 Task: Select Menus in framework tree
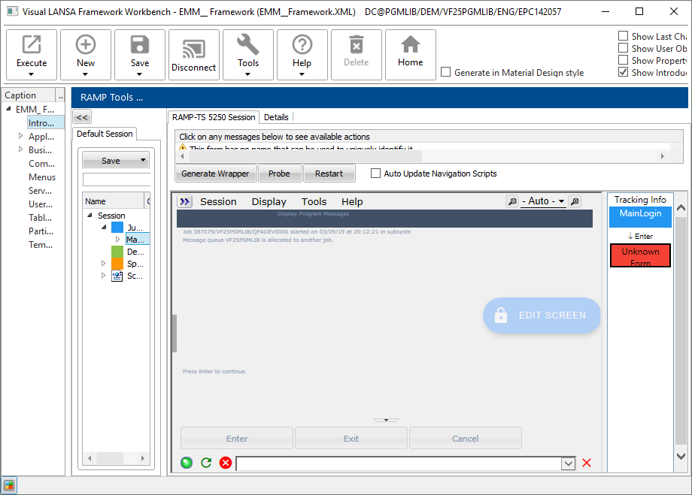[x=42, y=177]
